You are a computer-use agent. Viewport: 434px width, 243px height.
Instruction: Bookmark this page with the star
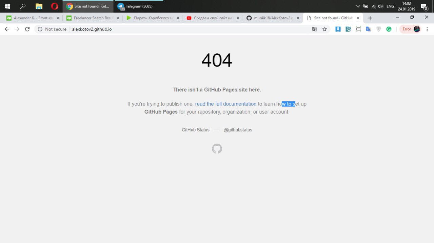(x=324, y=29)
